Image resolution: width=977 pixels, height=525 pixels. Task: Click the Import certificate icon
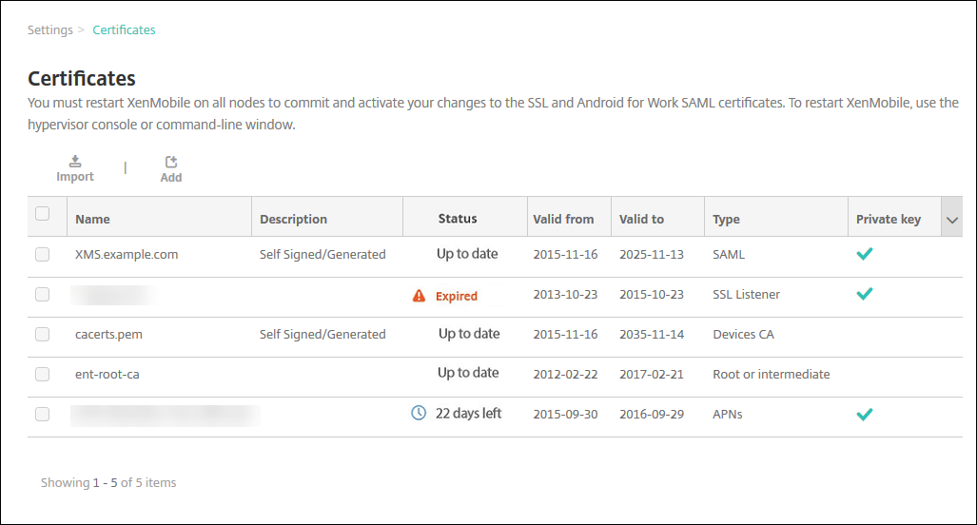point(75,162)
